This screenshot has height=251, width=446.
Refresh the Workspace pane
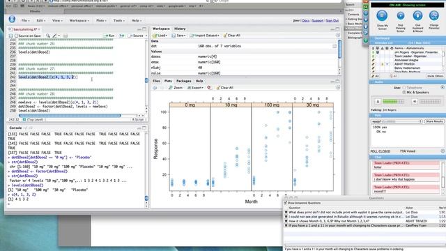(337, 36)
